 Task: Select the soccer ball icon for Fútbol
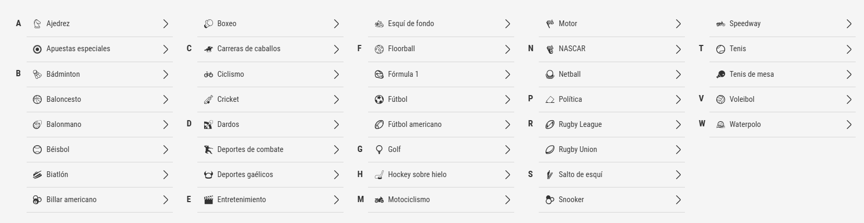click(x=379, y=99)
